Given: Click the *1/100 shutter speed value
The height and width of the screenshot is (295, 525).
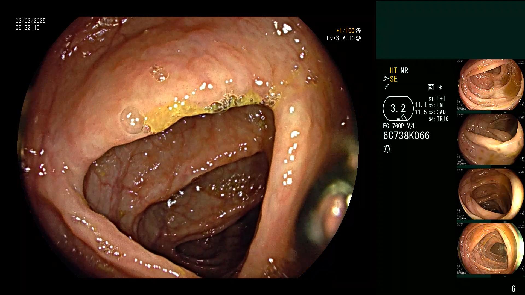Looking at the screenshot, I should click(x=345, y=31).
